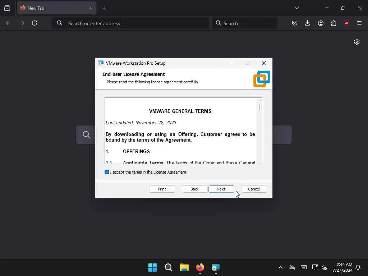The width and height of the screenshot is (368, 276).
Task: Cancel the VMware Workstation setup
Action: point(254,189)
